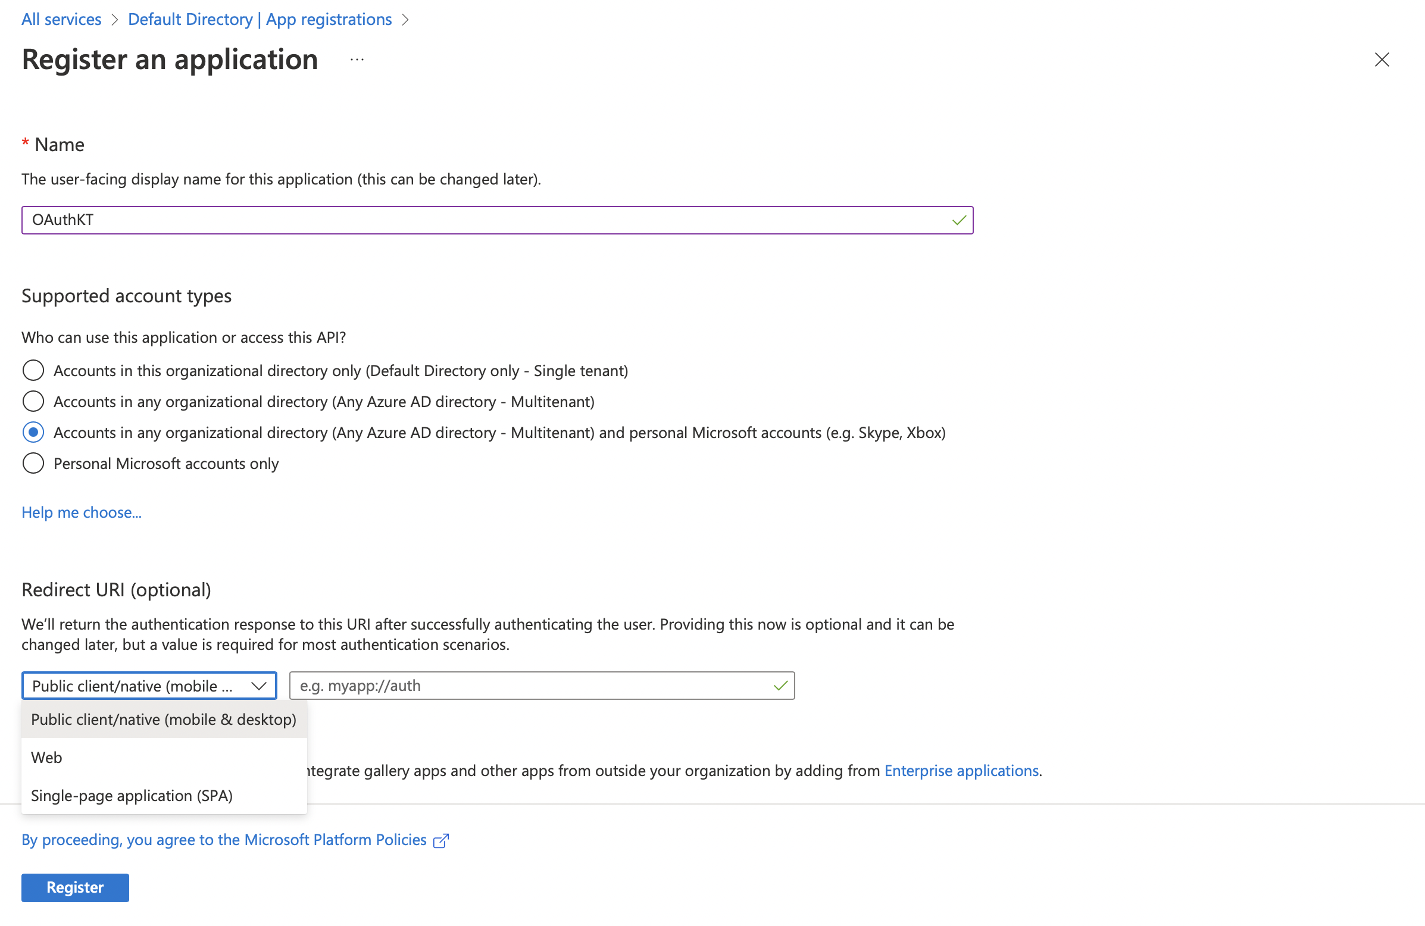Viewport: 1425px width, 926px height.
Task: Click the Redirect URI (optional) heading
Action: [x=116, y=590]
